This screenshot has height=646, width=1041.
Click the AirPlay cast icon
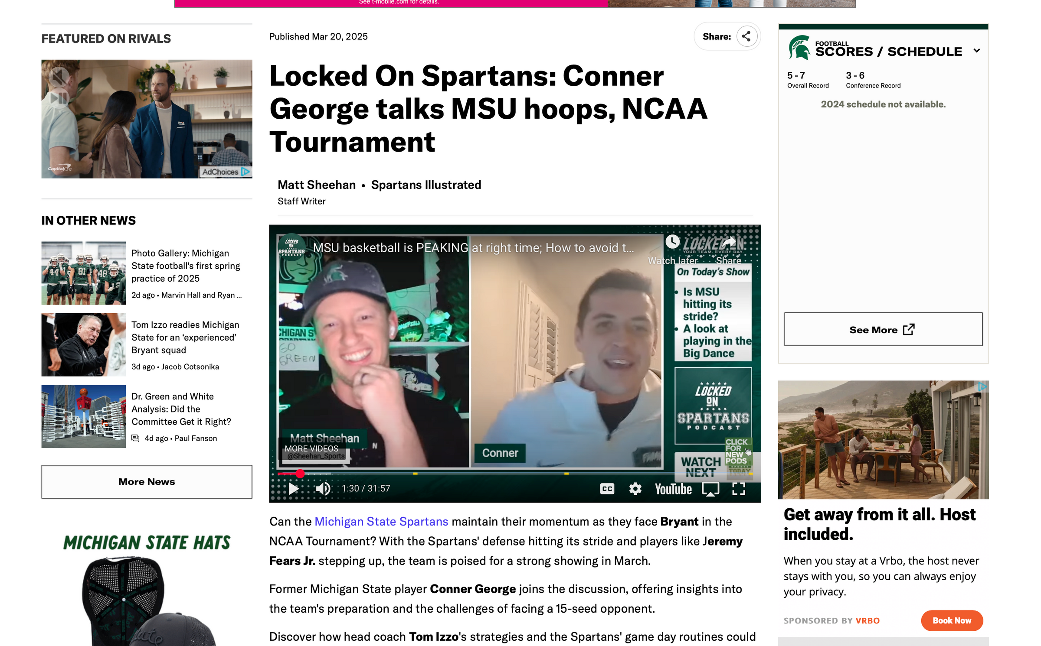(x=710, y=489)
